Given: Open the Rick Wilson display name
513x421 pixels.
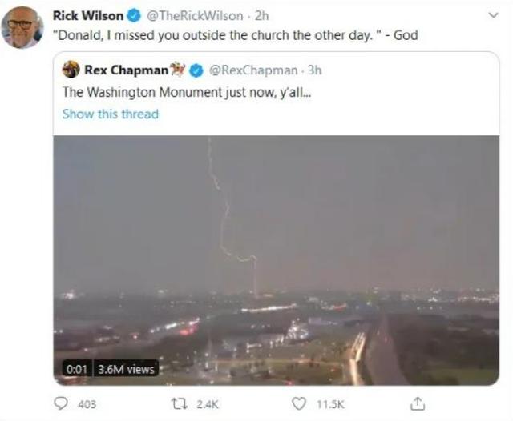Looking at the screenshot, I should click(x=88, y=15).
